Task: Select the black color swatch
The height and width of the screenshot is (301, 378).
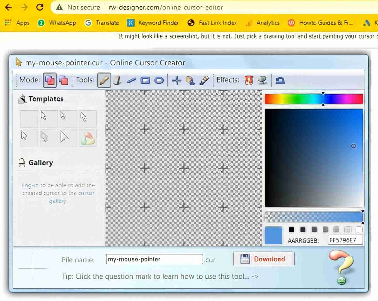Action: [x=292, y=230]
